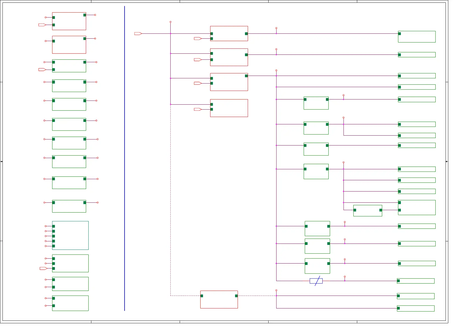Click the output pin of the dashed-line red block
The image size is (462, 326).
236,296
